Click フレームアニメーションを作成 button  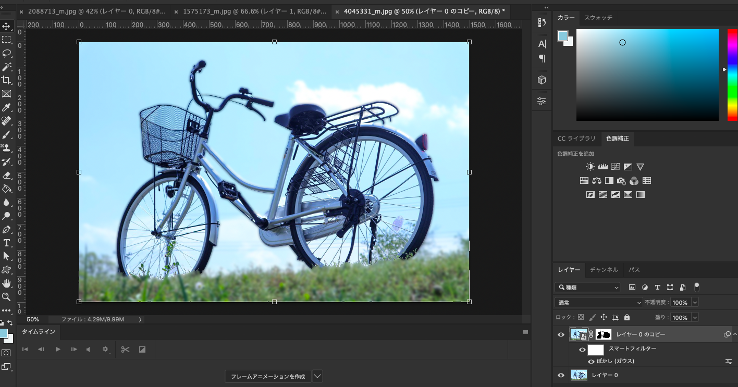click(x=268, y=376)
